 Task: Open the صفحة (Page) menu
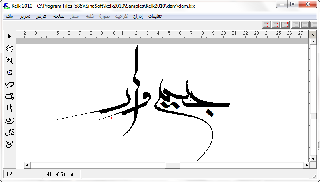(58, 16)
